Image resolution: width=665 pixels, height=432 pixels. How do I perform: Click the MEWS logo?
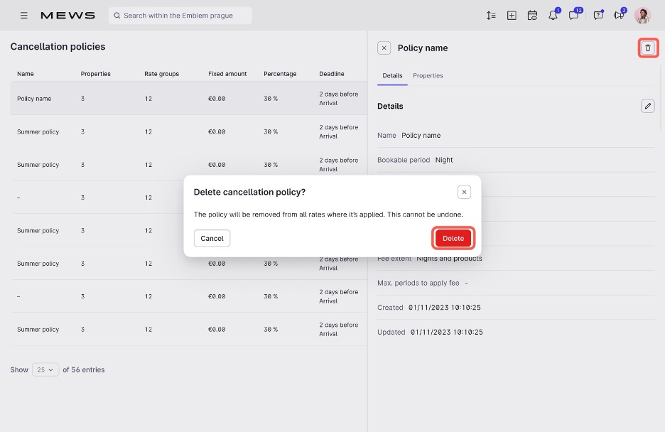coord(68,16)
